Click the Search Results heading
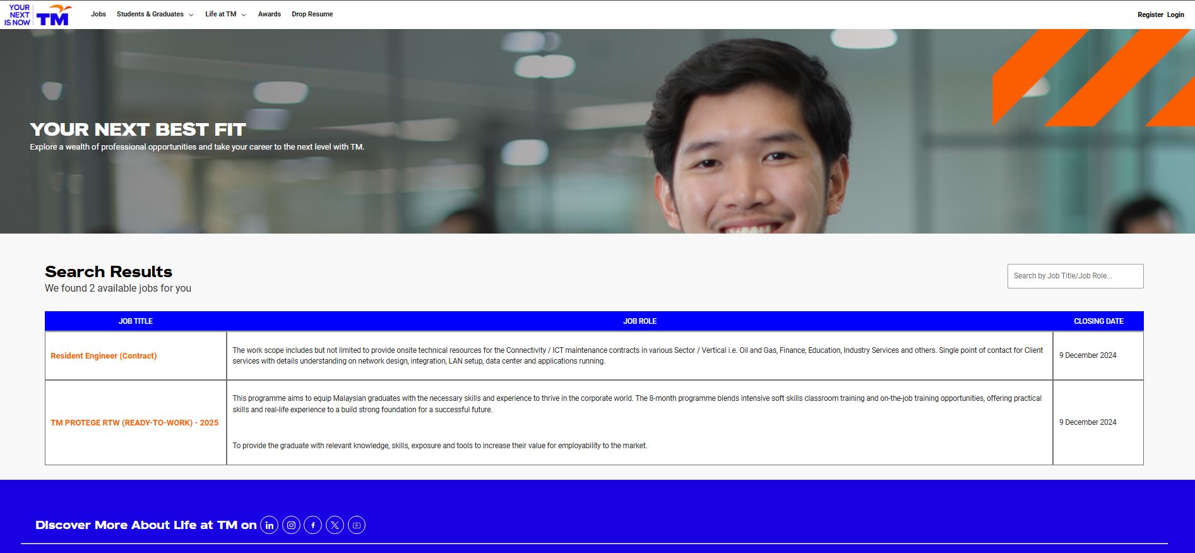Image resolution: width=1195 pixels, height=553 pixels. tap(109, 271)
